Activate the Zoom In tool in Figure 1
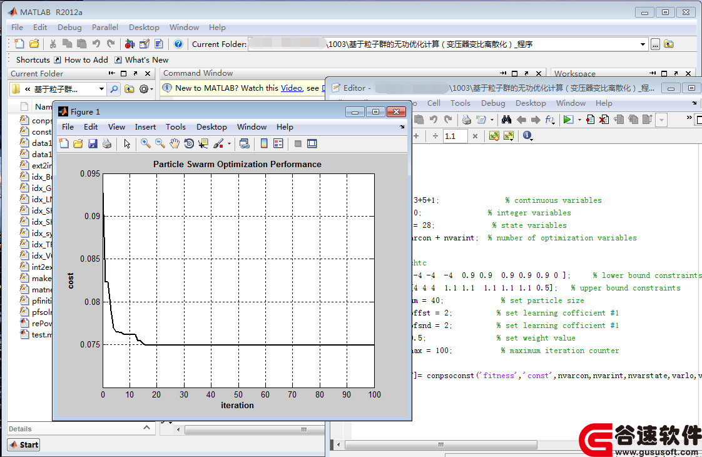This screenshot has height=457, width=702. (x=146, y=143)
